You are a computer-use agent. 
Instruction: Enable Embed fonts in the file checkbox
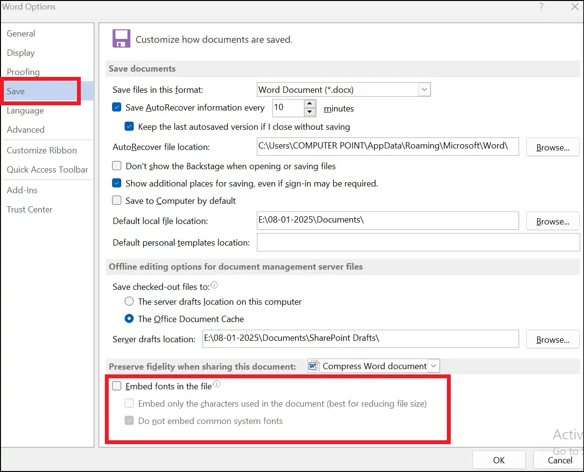tap(117, 386)
